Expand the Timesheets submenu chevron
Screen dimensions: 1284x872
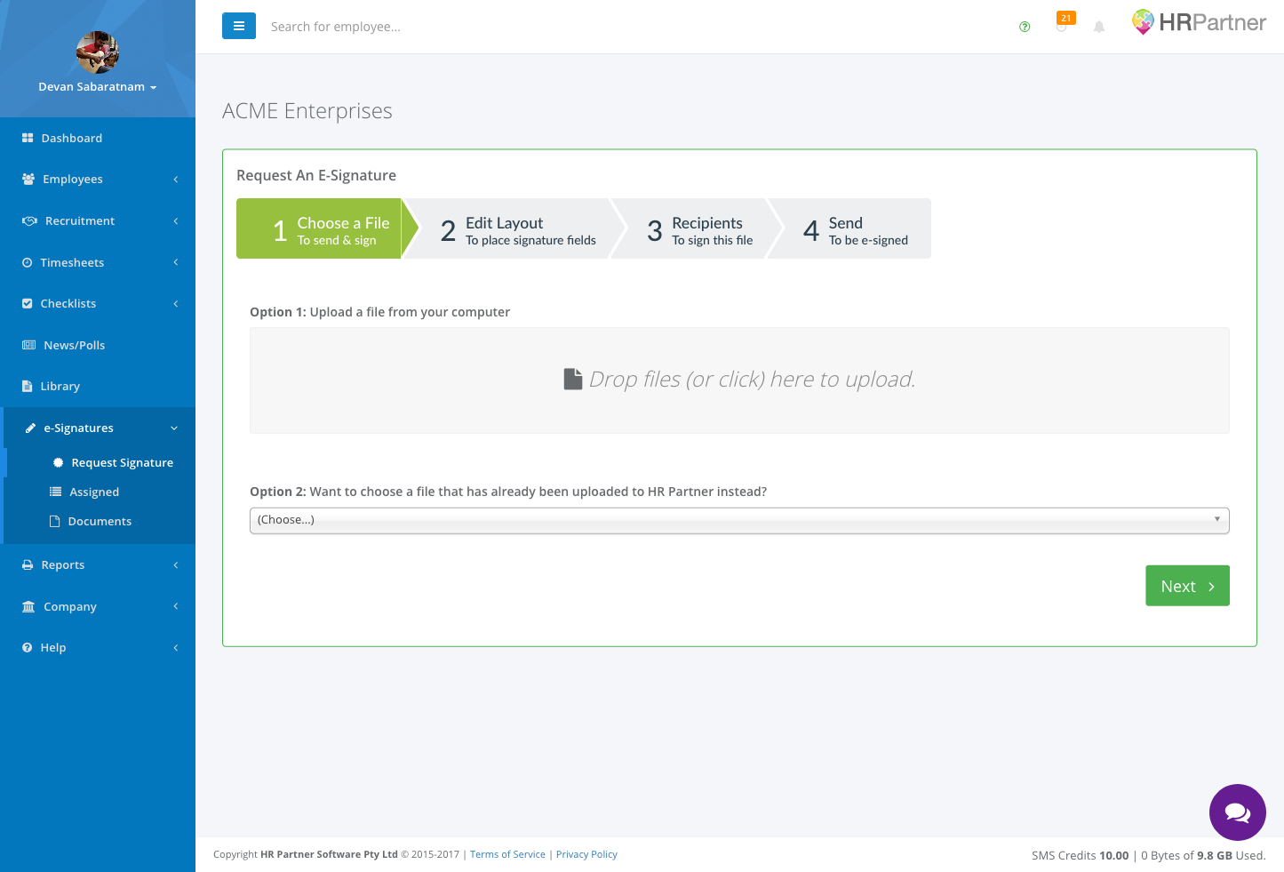tap(176, 262)
